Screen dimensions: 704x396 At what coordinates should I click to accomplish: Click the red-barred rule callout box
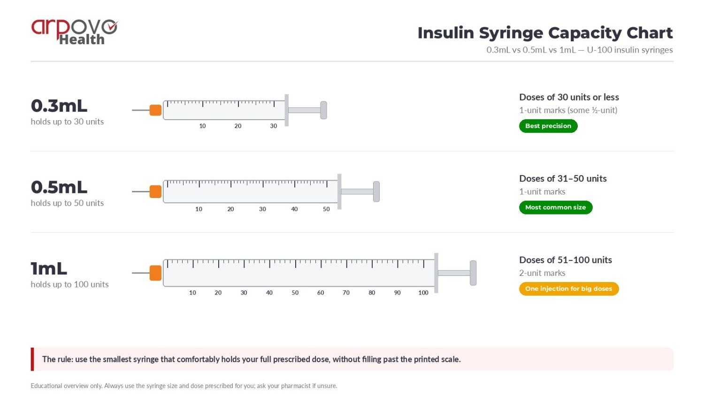coord(352,359)
